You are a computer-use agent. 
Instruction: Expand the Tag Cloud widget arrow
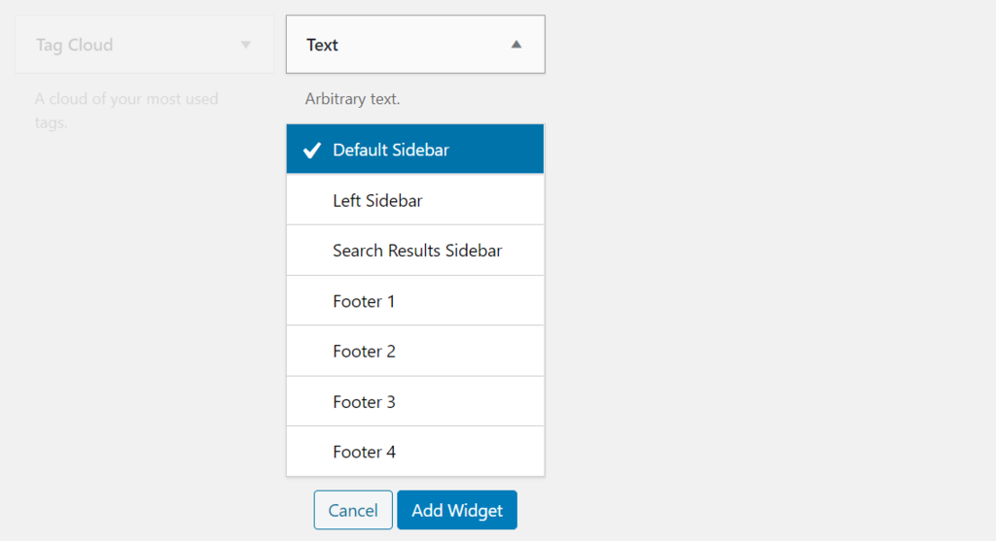245,45
